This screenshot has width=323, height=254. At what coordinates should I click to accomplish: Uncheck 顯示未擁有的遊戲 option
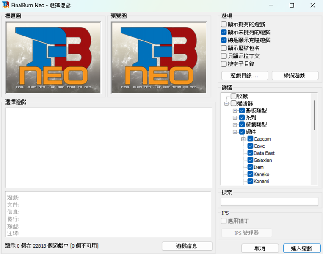click(x=224, y=32)
